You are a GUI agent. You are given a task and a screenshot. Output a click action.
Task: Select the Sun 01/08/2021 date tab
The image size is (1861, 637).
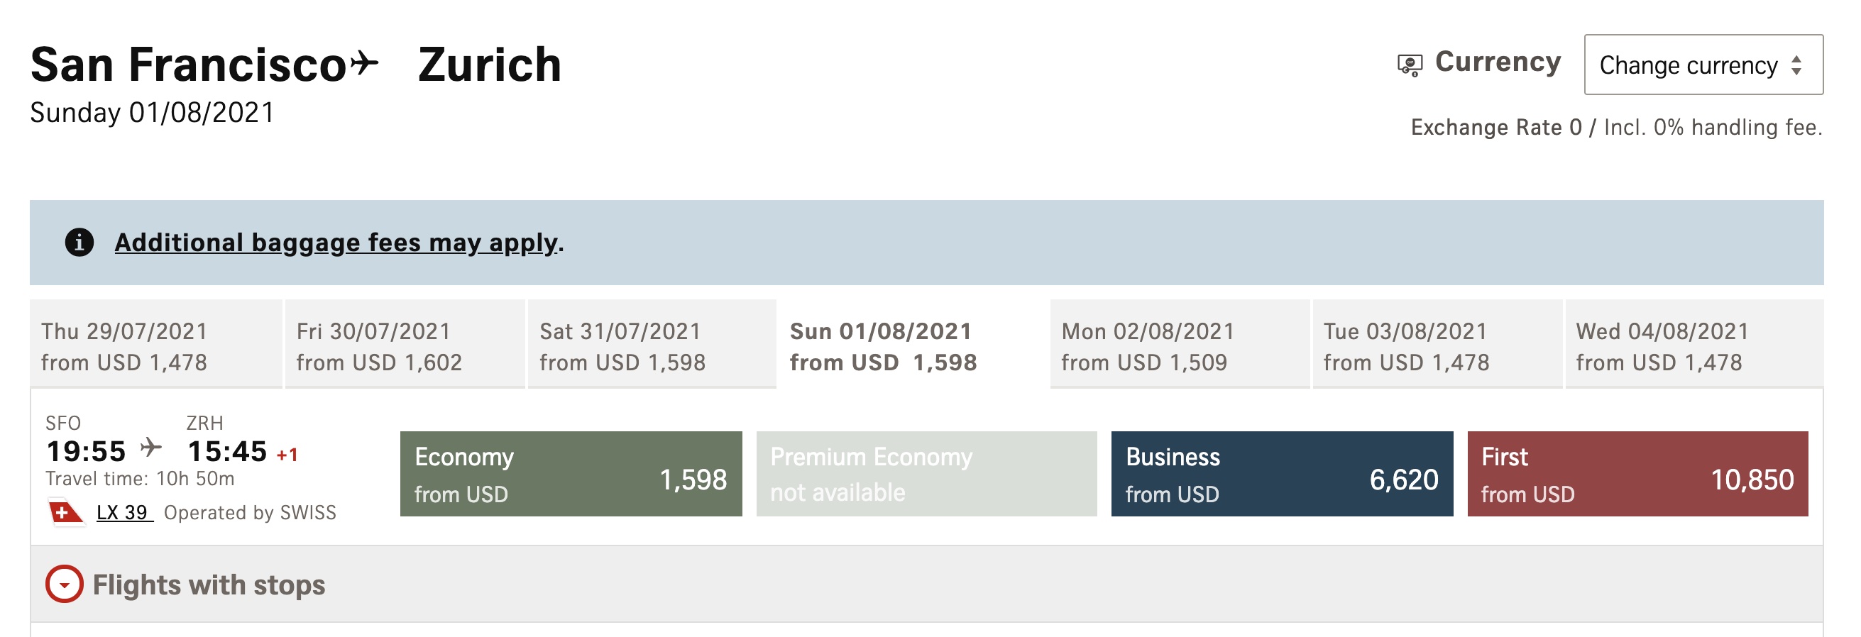click(912, 345)
